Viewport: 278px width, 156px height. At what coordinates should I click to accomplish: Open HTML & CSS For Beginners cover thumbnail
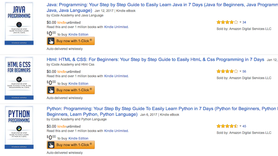coord(19,78)
